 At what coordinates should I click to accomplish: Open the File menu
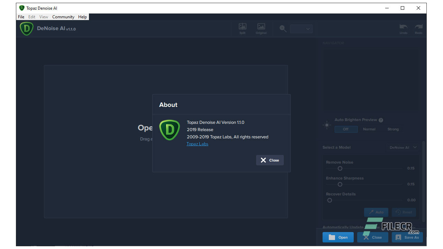coord(21,17)
